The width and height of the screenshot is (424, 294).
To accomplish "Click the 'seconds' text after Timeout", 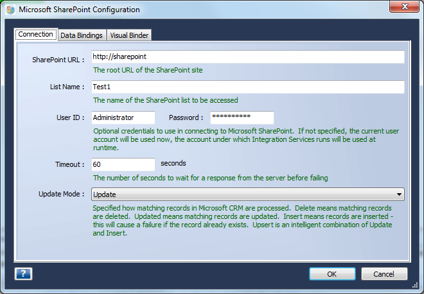I will (x=173, y=163).
